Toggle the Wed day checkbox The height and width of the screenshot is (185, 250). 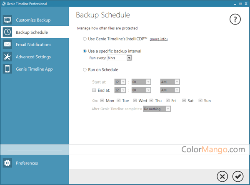coord(135,101)
